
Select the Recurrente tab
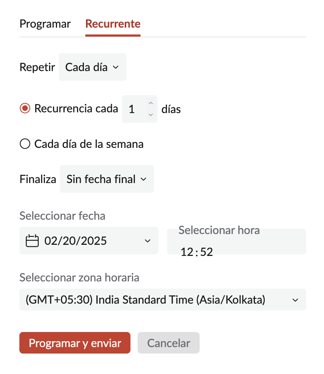(113, 24)
